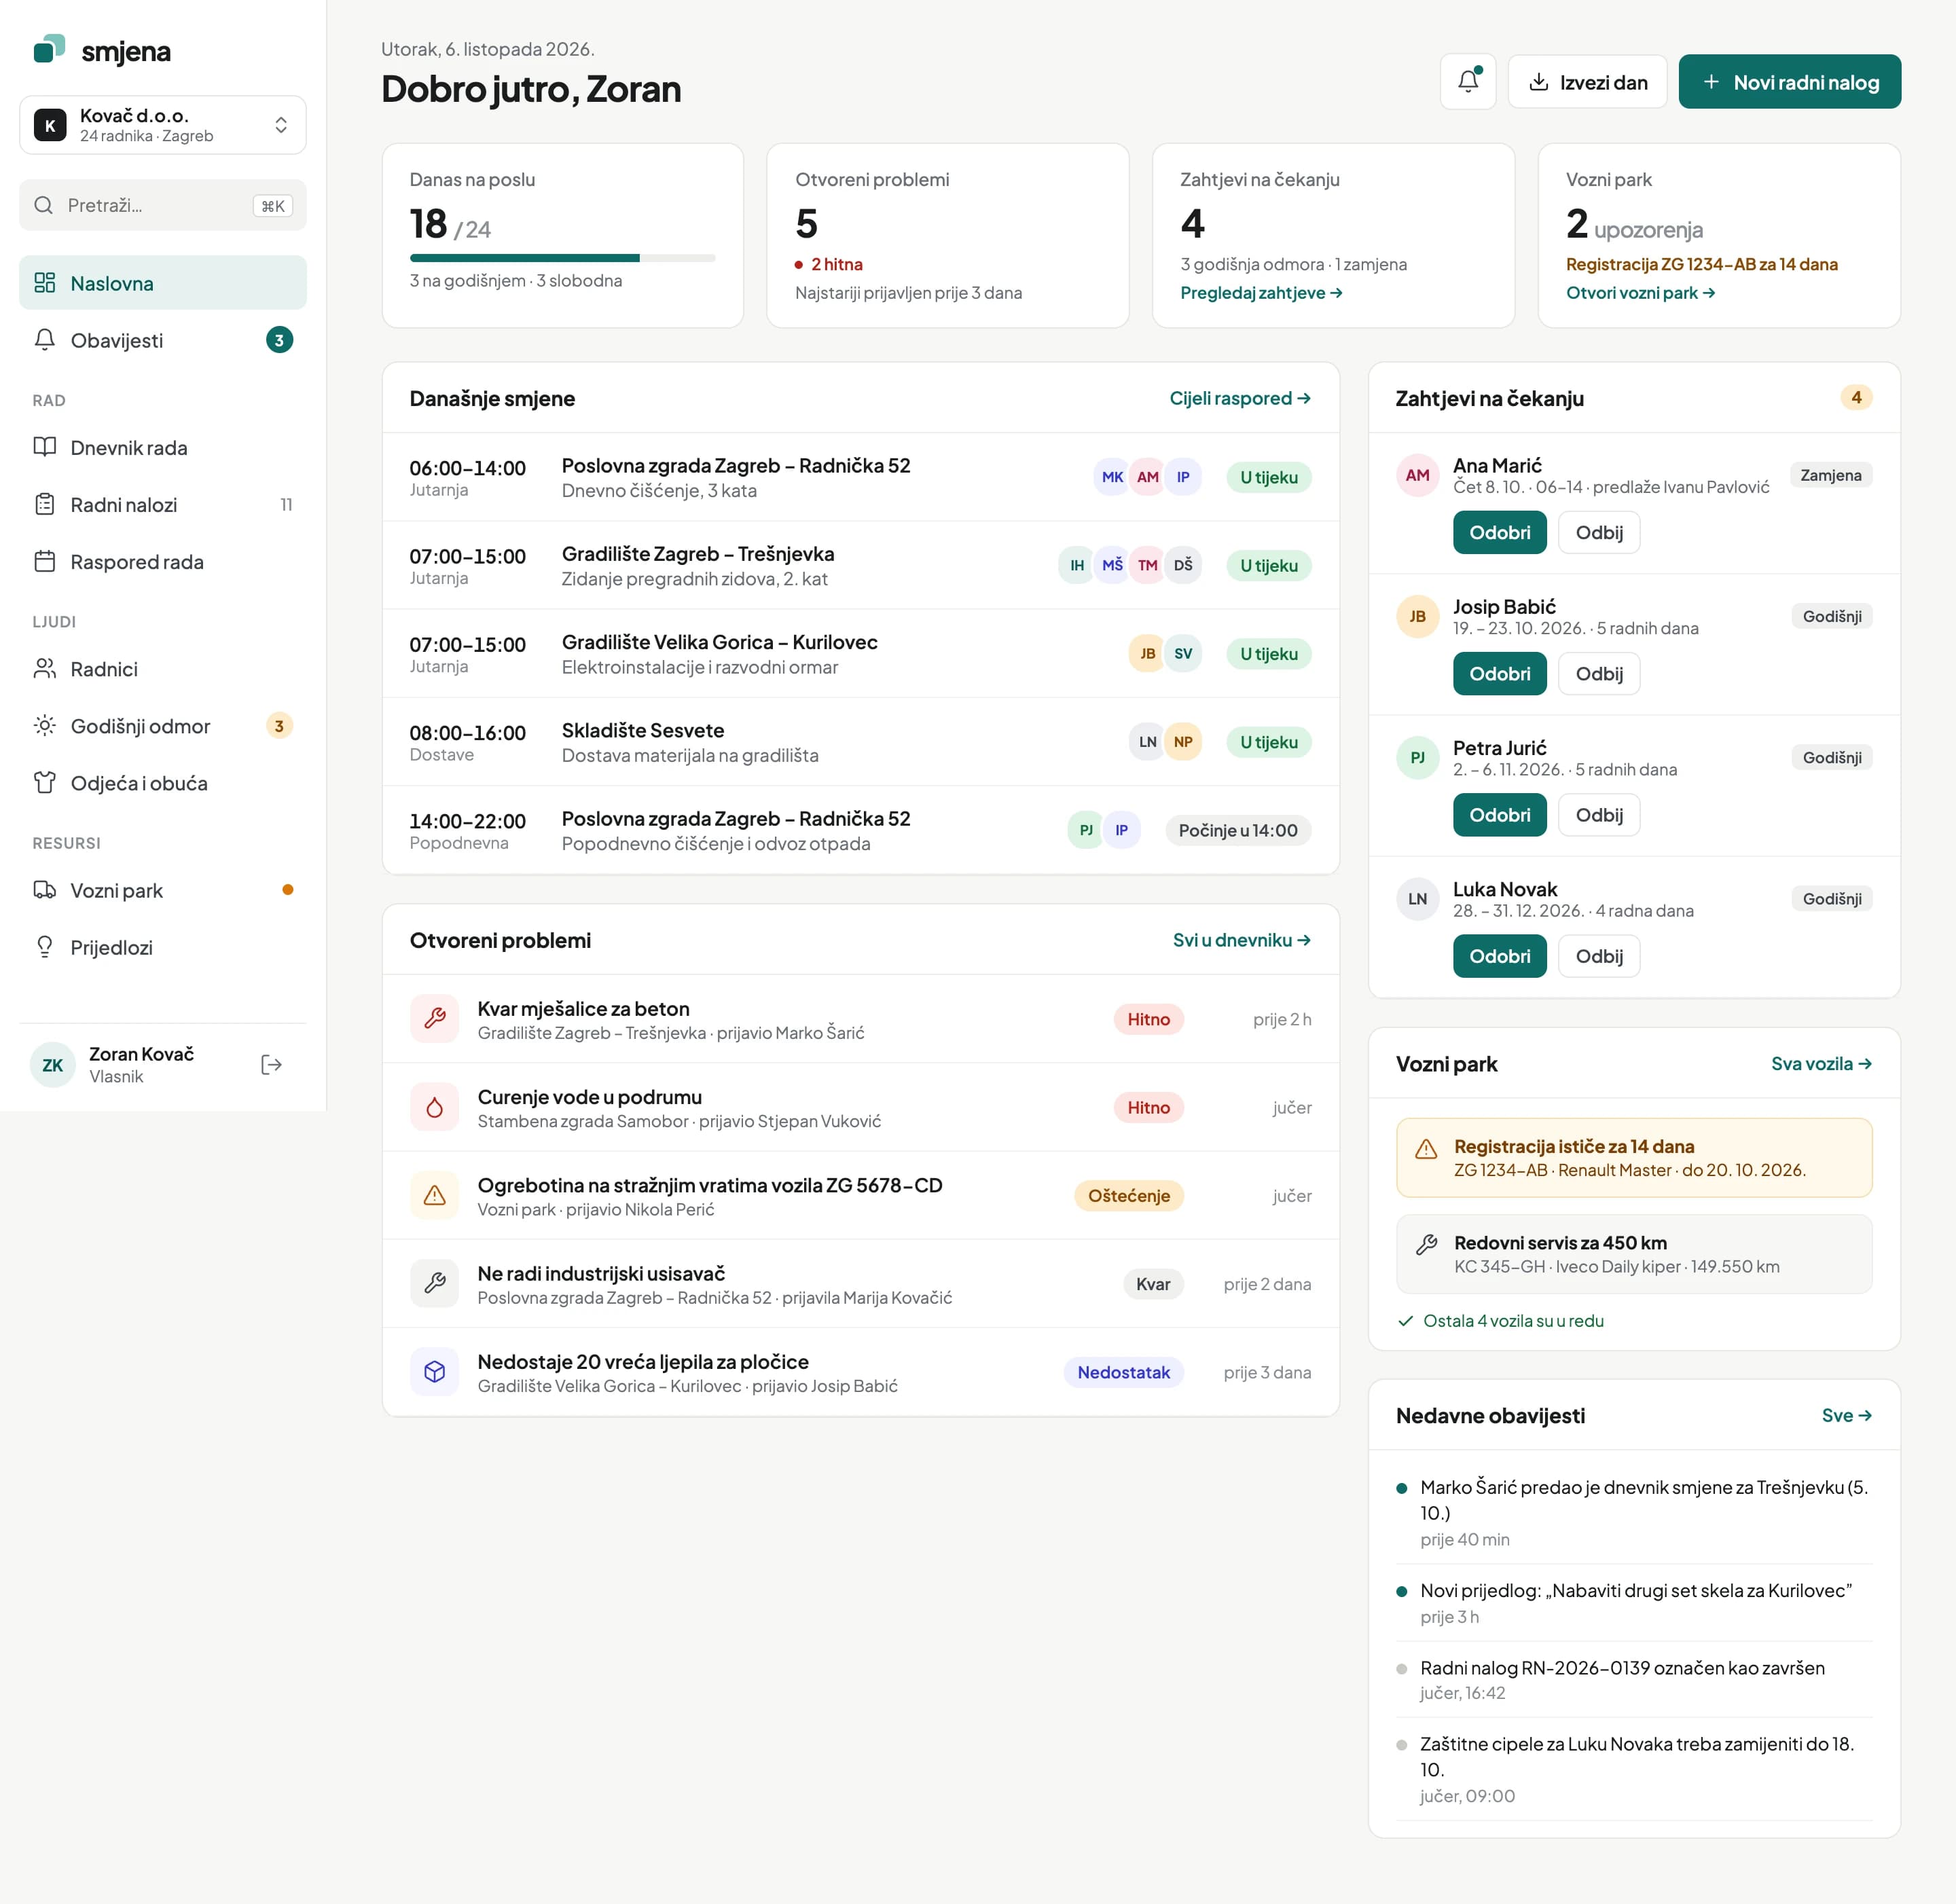Approve Ana Marić's request with Odobri

pos(1499,532)
